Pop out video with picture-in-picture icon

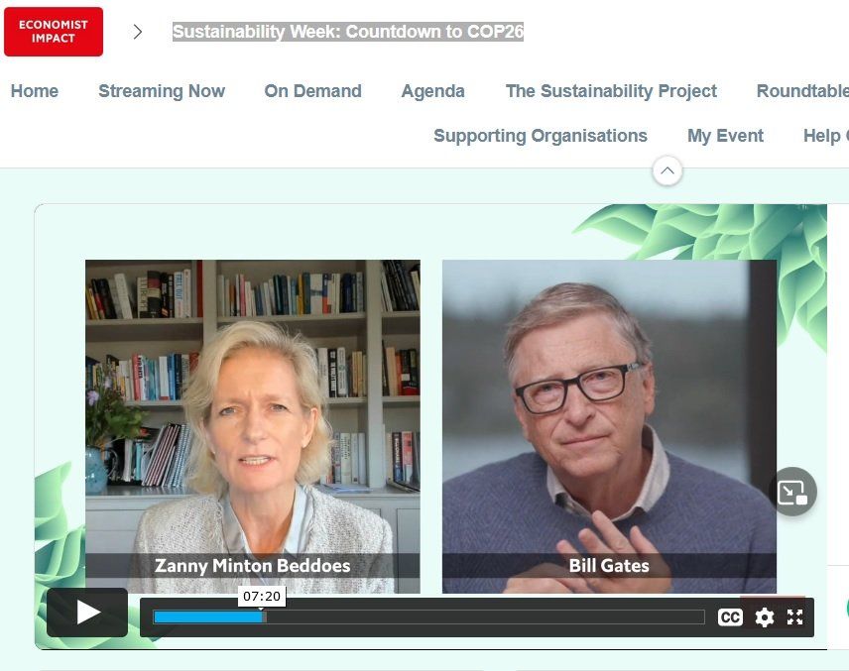(x=792, y=492)
